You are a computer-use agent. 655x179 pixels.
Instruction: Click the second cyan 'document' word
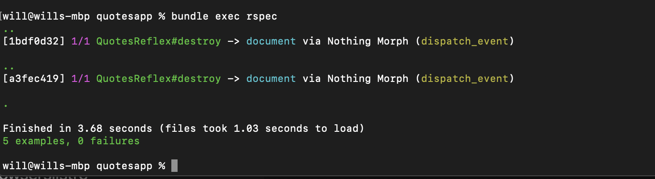pos(271,79)
